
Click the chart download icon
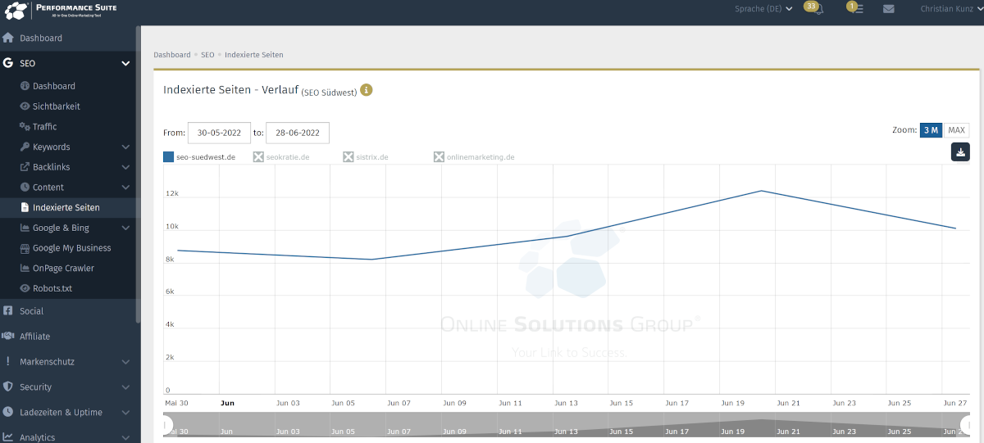point(960,151)
